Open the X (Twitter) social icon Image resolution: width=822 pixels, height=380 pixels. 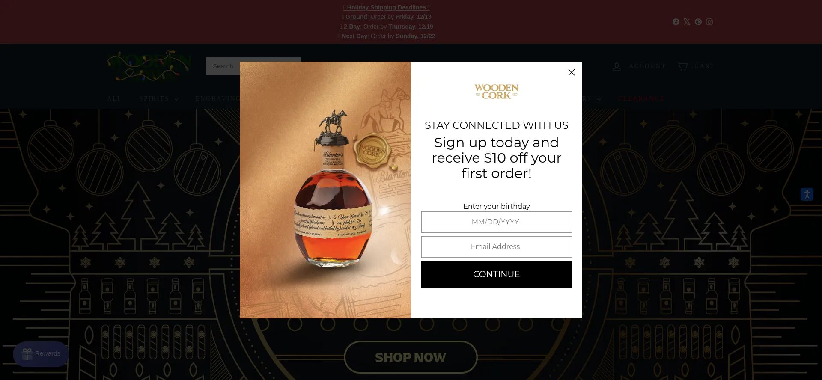(687, 22)
